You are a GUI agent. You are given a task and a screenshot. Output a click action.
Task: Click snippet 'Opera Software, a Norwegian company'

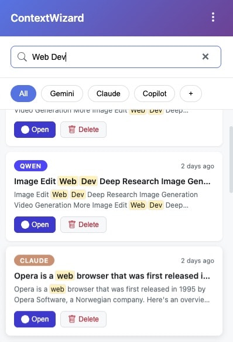pyautogui.click(x=79, y=300)
